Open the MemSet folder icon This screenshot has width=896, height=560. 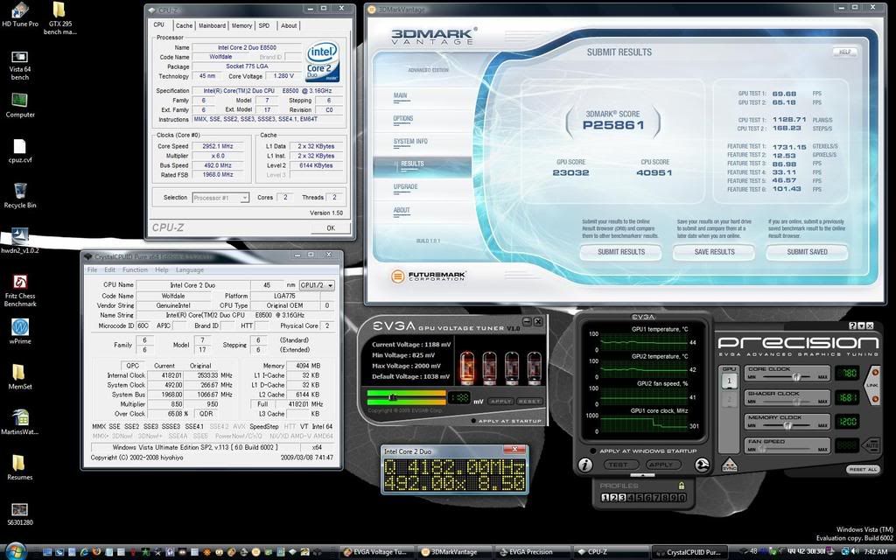click(x=20, y=376)
